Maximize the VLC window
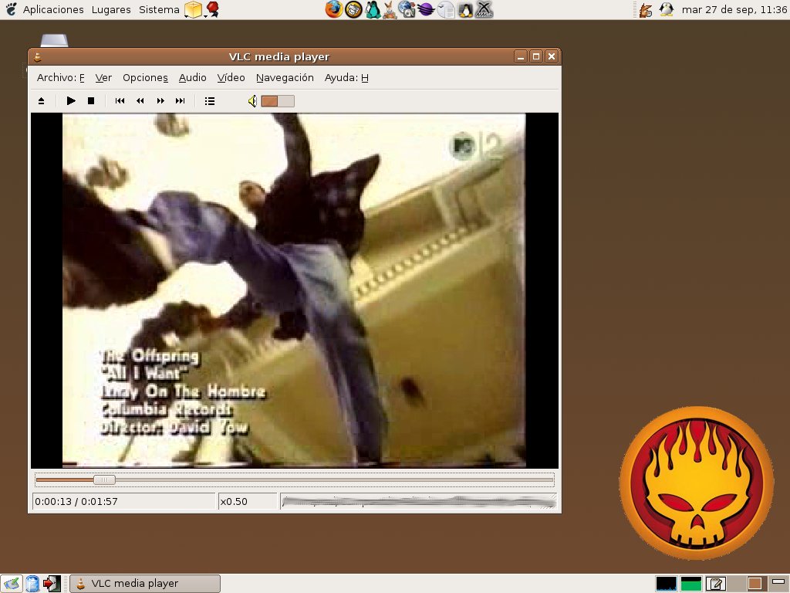Screen dimensions: 790x593 pos(536,56)
